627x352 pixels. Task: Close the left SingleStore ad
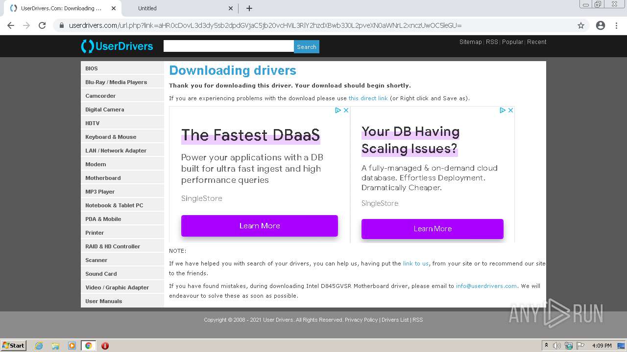pos(346,110)
